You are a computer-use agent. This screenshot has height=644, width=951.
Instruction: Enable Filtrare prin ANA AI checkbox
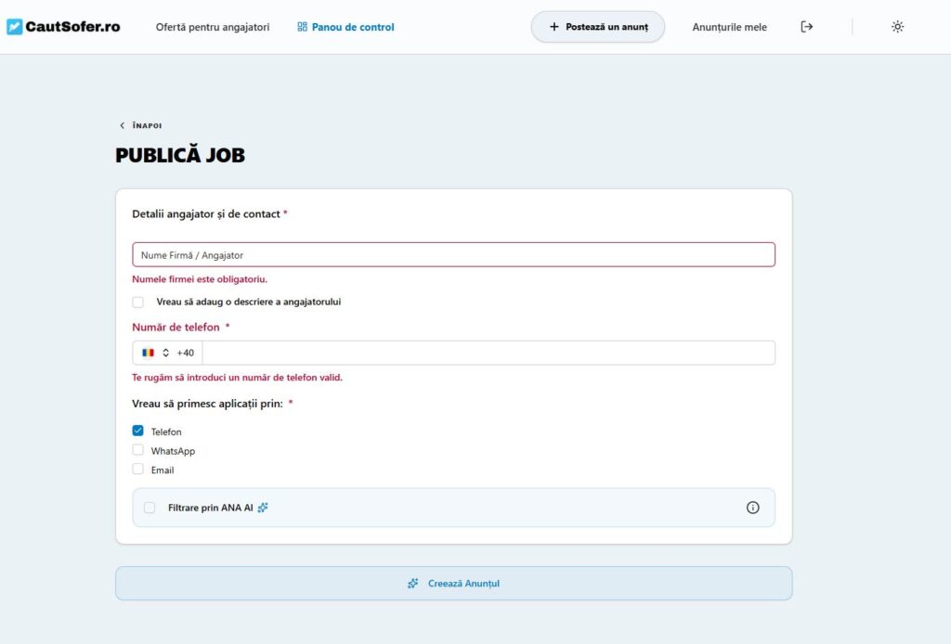click(150, 508)
